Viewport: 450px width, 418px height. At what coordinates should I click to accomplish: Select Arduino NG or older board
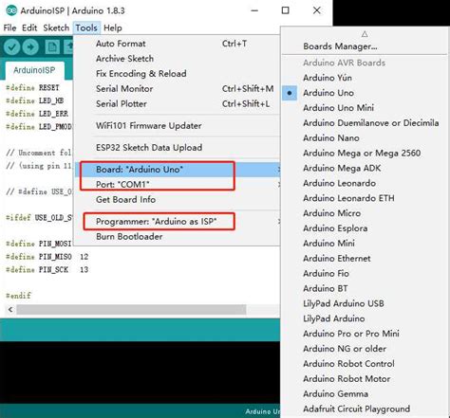pyautogui.click(x=365, y=349)
